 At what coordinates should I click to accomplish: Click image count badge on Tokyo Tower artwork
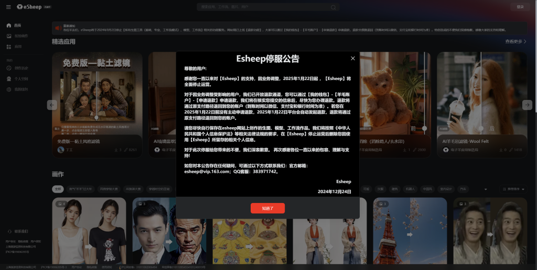[x=381, y=204]
